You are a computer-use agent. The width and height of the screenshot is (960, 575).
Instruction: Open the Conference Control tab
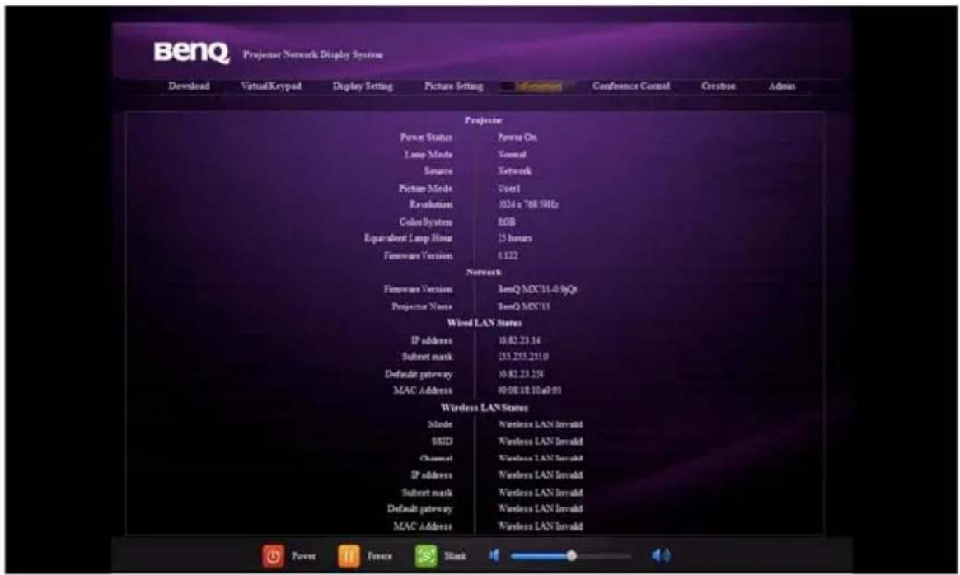click(x=631, y=86)
